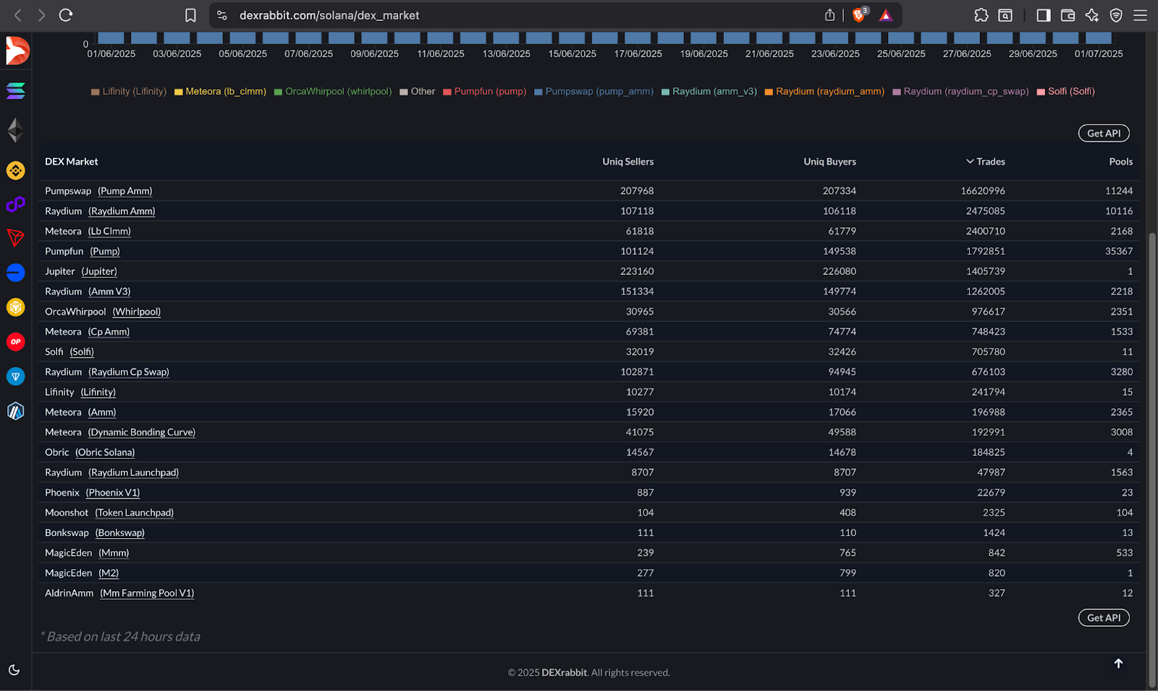Click the Jupiter uniq sellers value 223160

click(x=637, y=271)
